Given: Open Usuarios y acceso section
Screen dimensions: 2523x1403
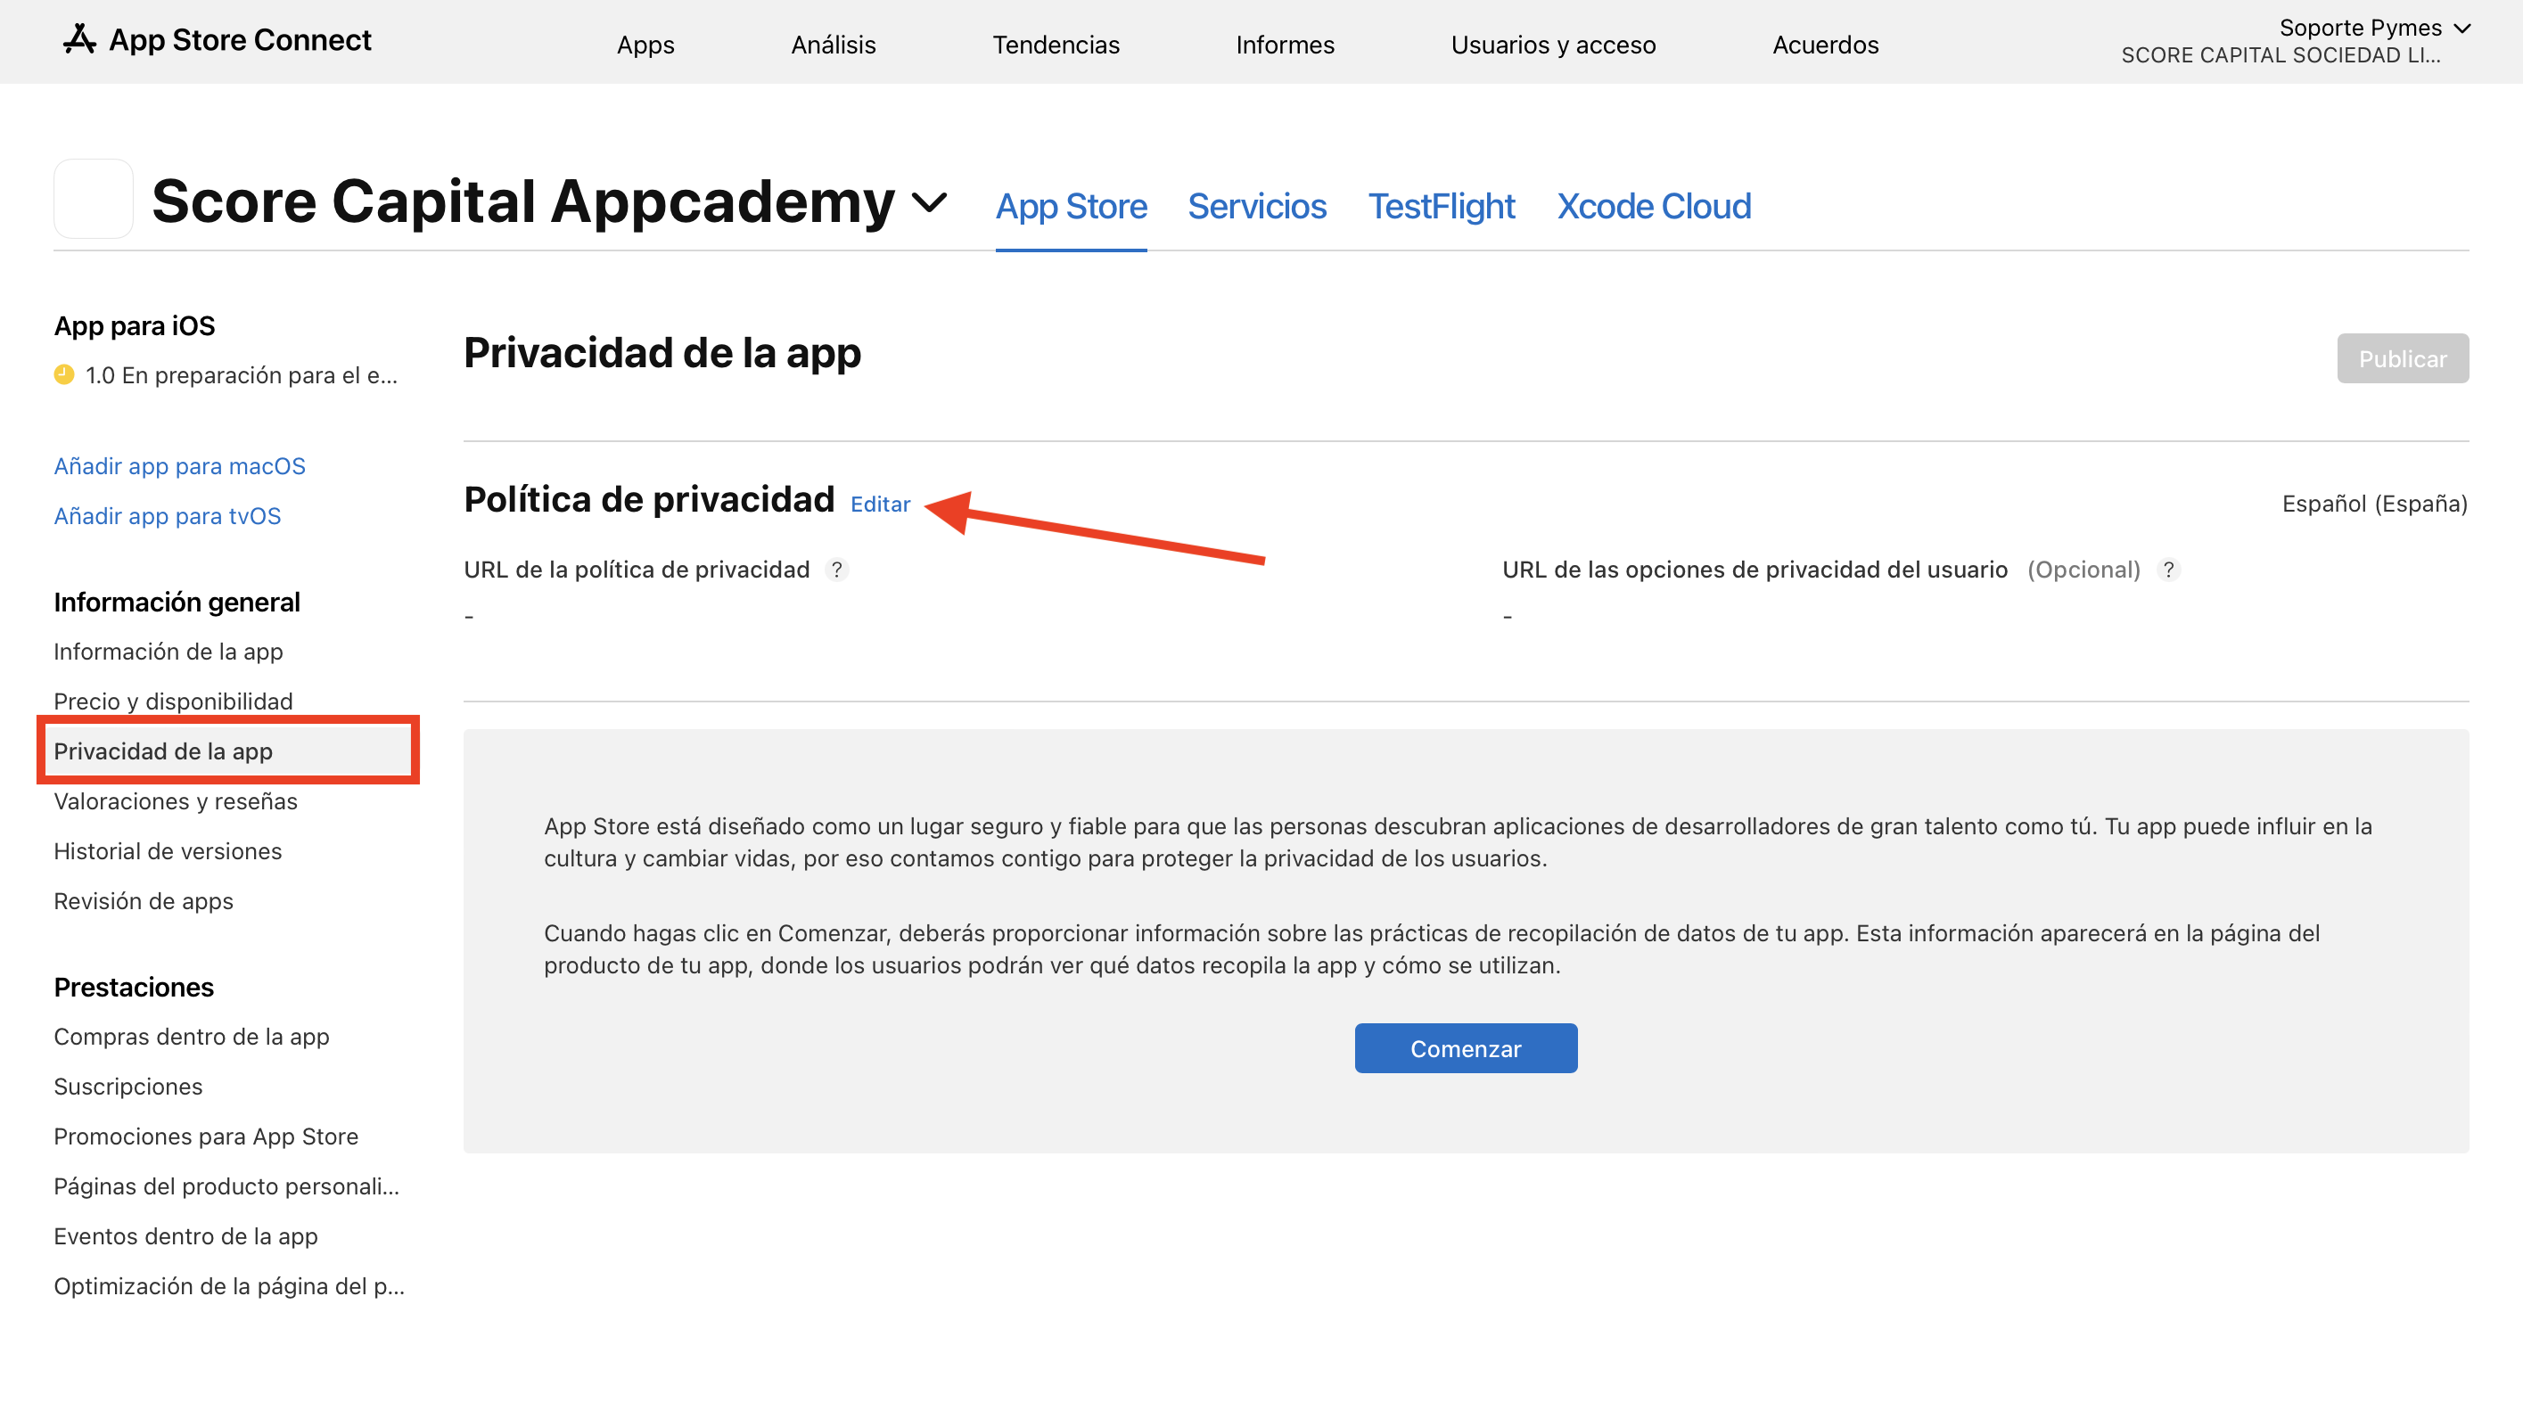Looking at the screenshot, I should click(x=1553, y=44).
